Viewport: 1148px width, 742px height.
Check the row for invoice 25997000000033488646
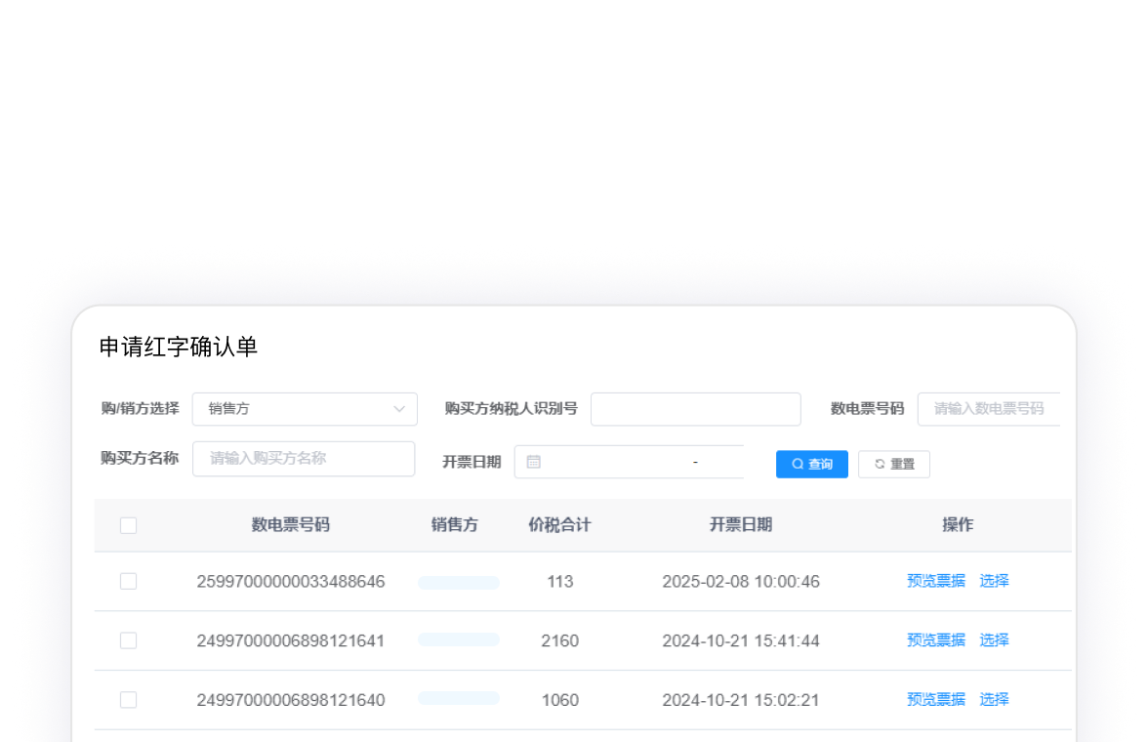tap(128, 582)
